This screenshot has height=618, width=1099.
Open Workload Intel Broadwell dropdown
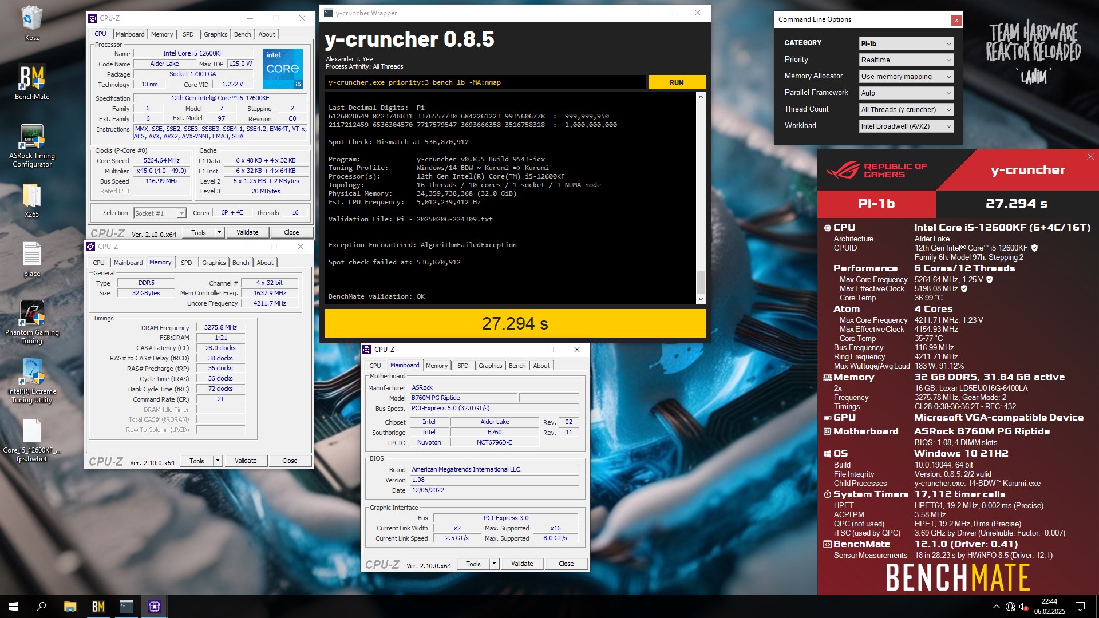click(906, 126)
